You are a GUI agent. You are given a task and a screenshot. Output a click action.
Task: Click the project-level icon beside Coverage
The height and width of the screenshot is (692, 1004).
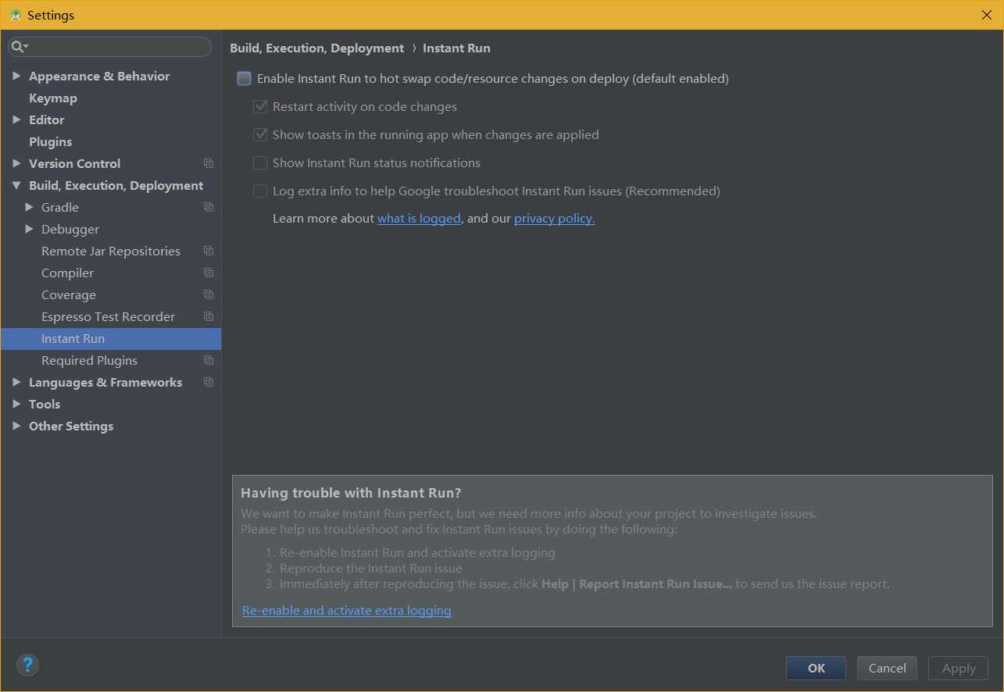pos(209,294)
